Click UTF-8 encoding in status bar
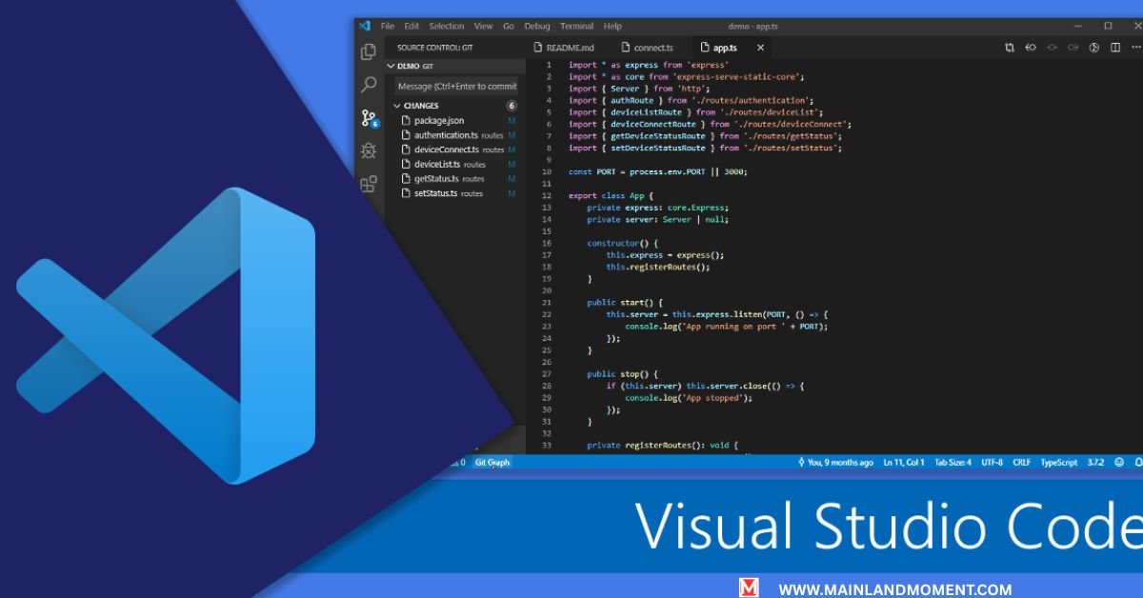This screenshot has height=598, width=1143. [x=992, y=462]
